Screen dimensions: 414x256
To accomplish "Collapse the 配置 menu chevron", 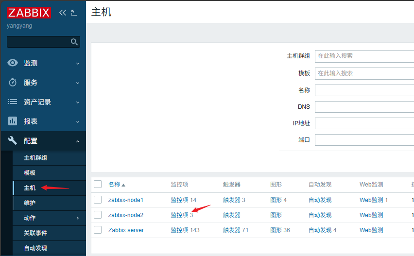I will point(78,141).
